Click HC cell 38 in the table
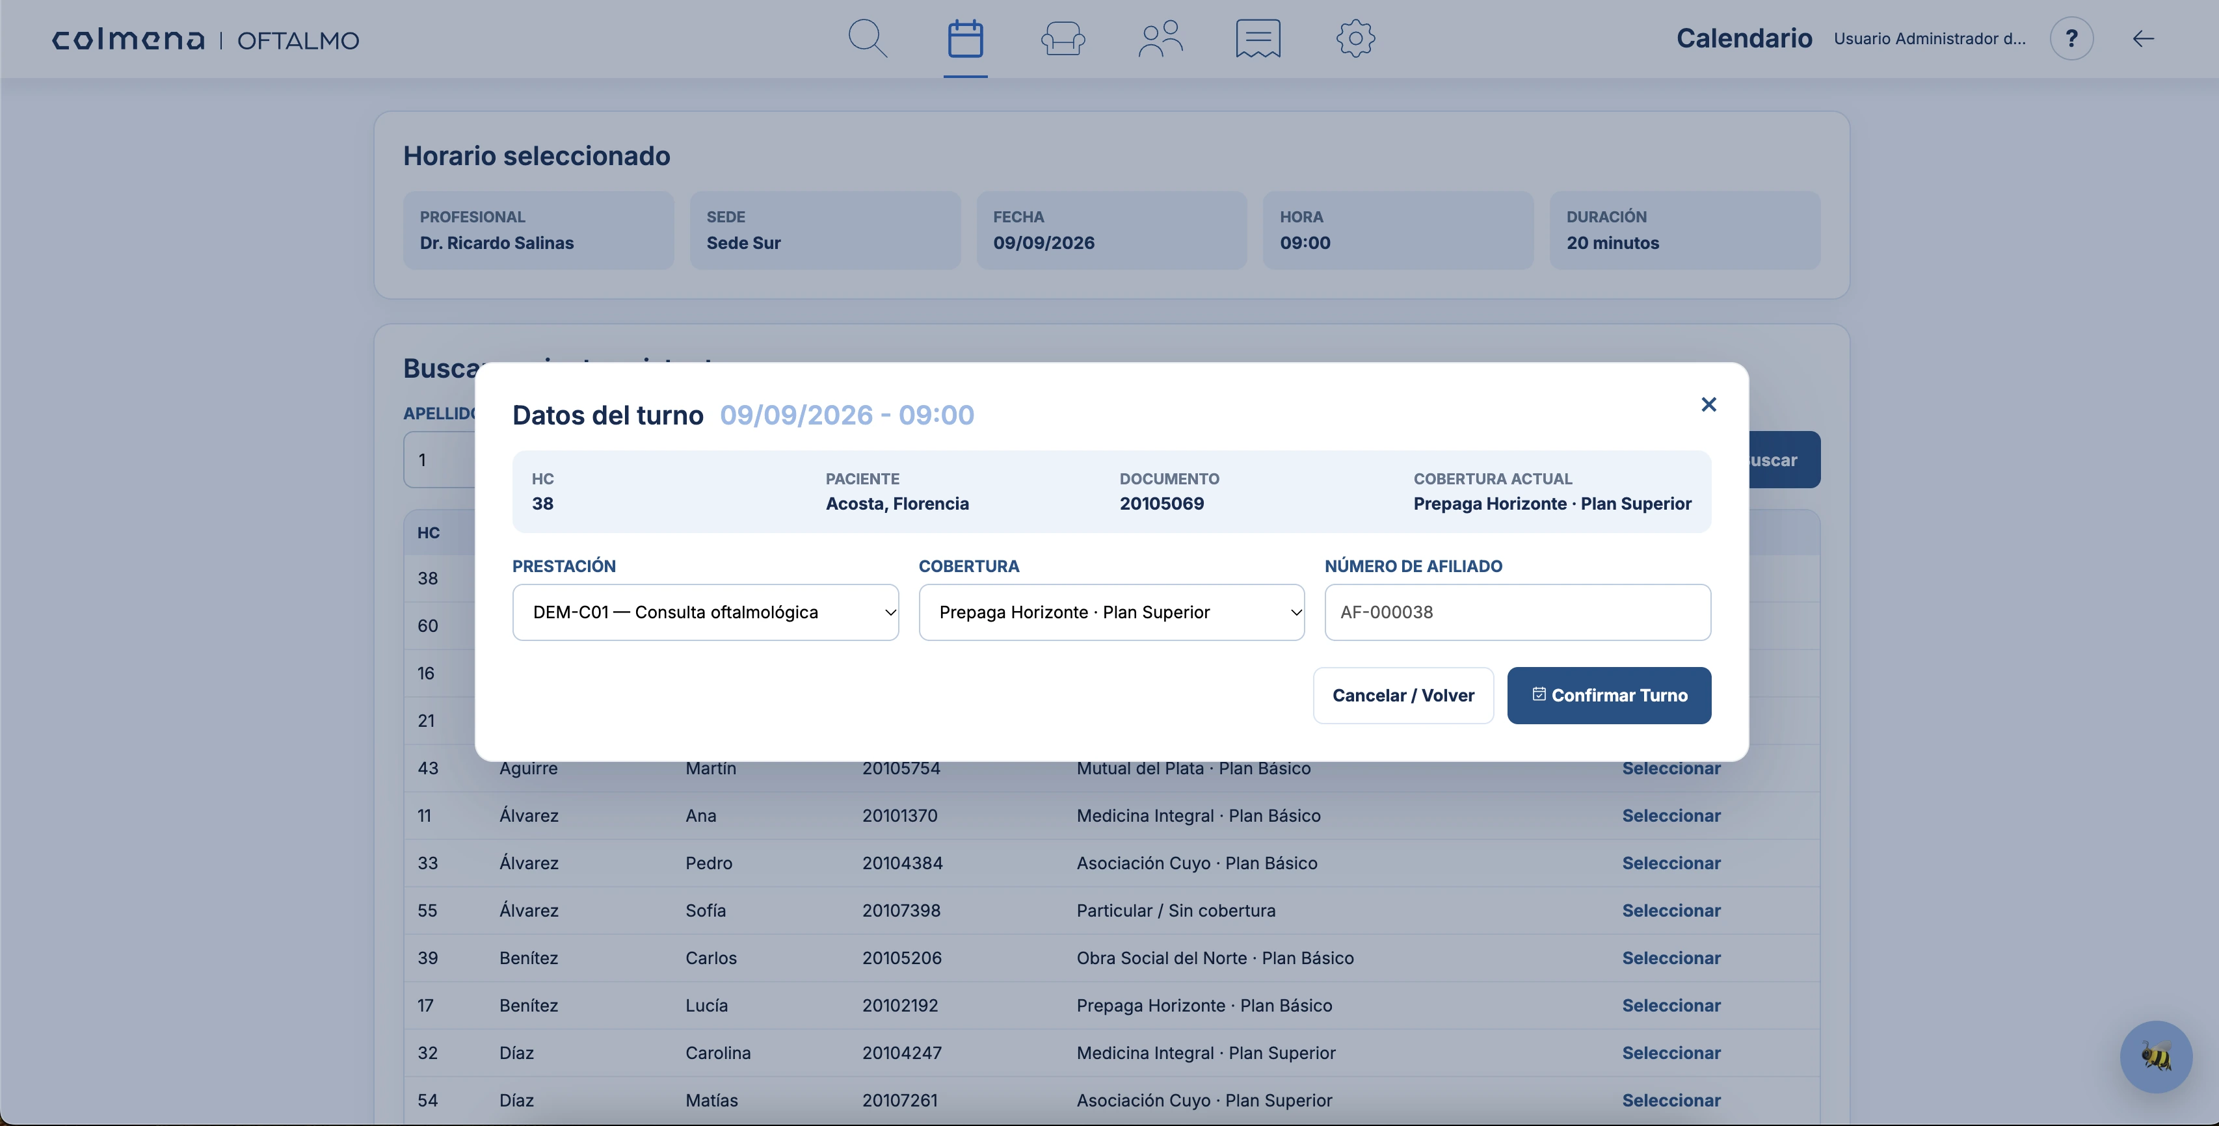Viewport: 2219px width, 1126px height. tap(427, 579)
